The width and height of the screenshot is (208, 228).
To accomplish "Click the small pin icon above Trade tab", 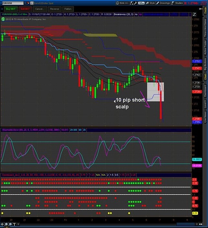I will pyautogui.click(x=201, y=9).
